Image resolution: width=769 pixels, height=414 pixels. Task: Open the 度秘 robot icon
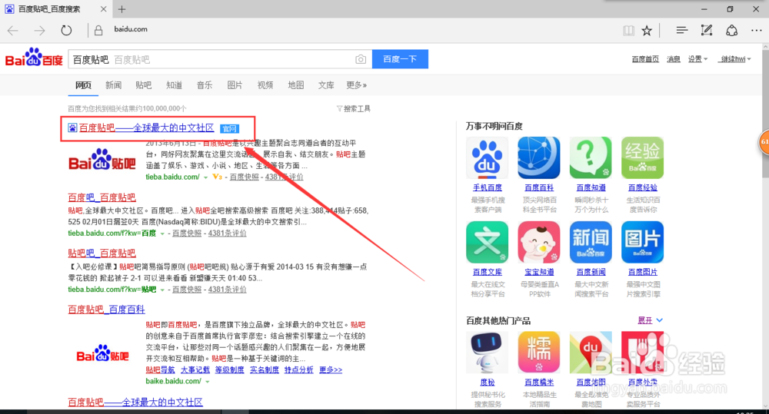click(487, 353)
